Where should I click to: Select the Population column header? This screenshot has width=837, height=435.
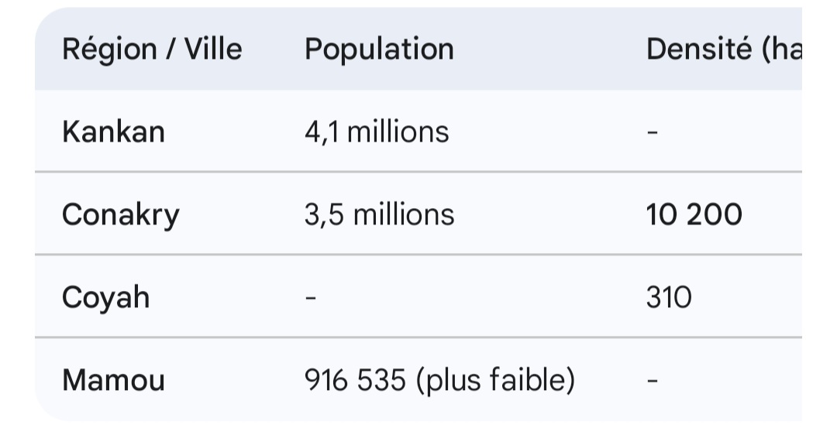pyautogui.click(x=379, y=50)
